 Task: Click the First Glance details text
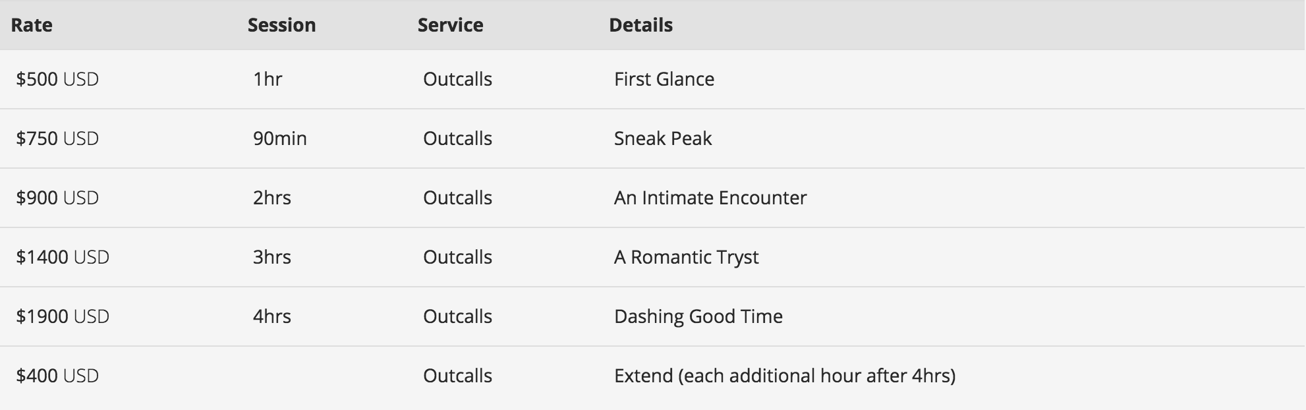pos(664,79)
